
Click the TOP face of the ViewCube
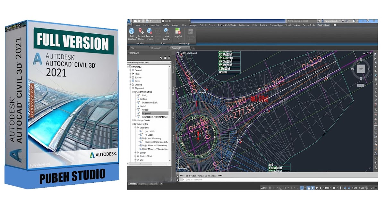click(361, 69)
